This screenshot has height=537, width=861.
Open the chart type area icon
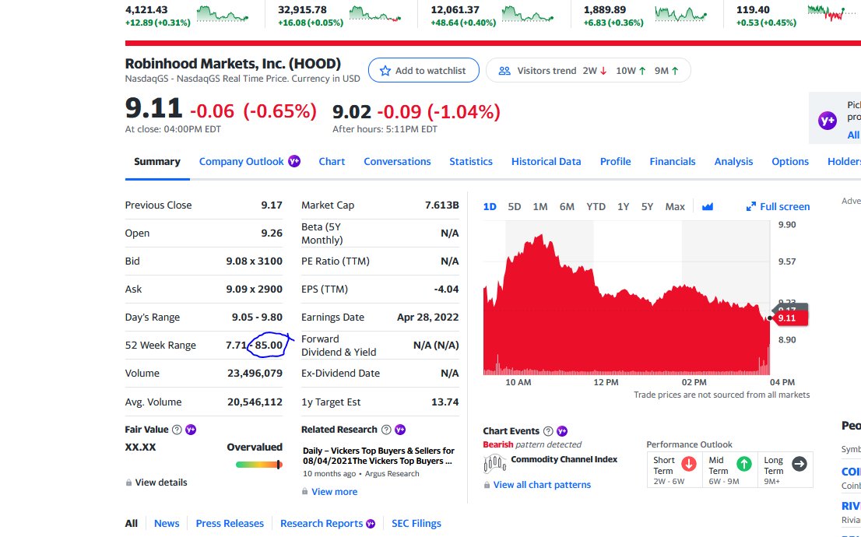point(707,206)
